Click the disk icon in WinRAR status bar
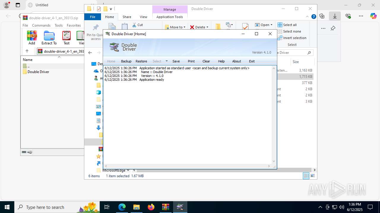The image size is (380, 213). 24,152
